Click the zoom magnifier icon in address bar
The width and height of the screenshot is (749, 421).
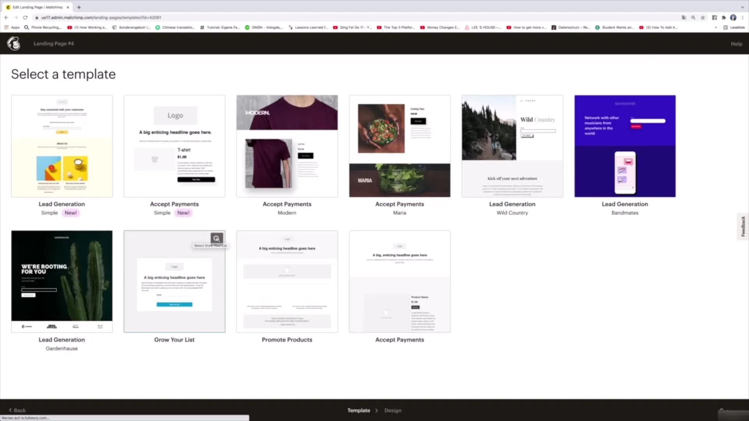click(693, 18)
